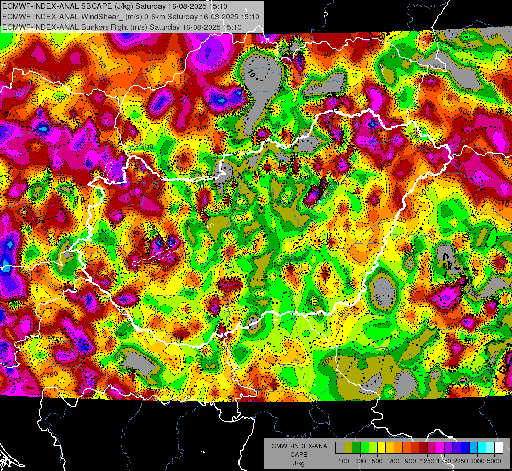Viewport: 512px width, 471px height.
Task: Click the Bunkers Right (m/s) title line
Action: click(x=122, y=27)
